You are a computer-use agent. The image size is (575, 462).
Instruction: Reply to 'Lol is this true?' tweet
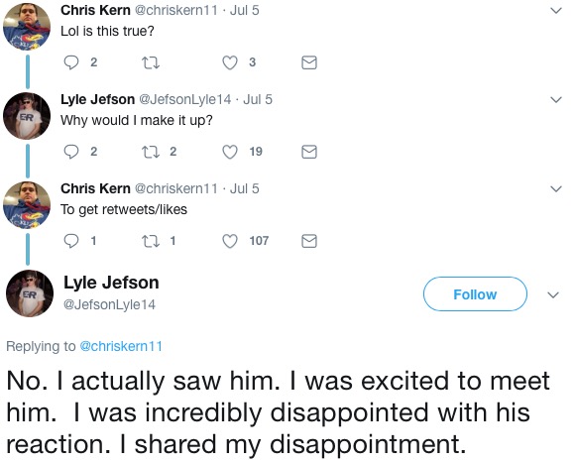pos(71,62)
